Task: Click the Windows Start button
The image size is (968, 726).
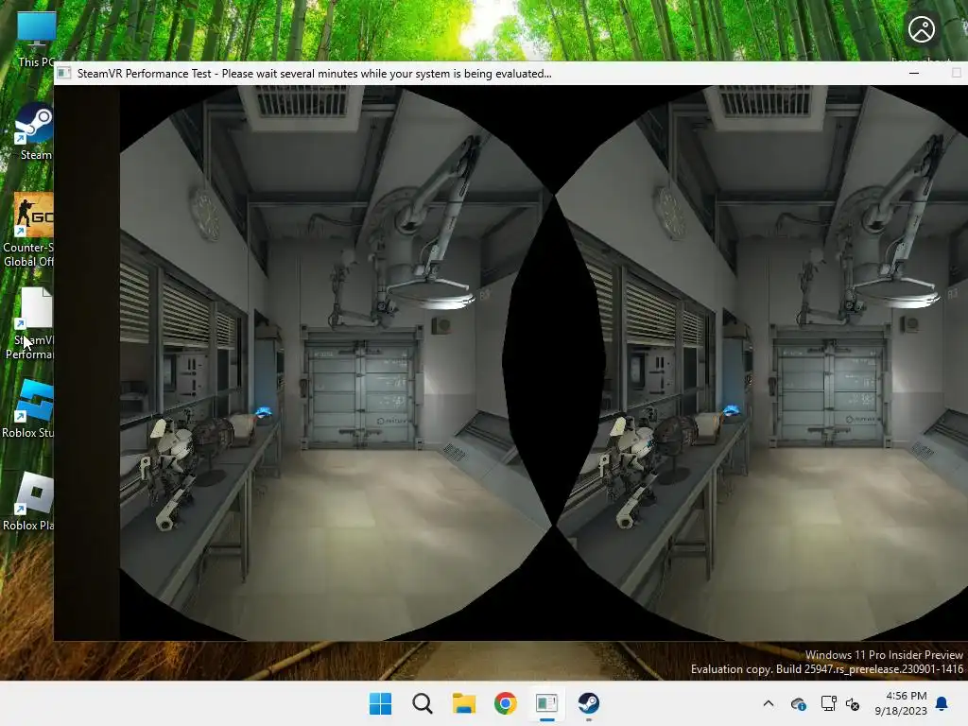Action: pyautogui.click(x=380, y=703)
